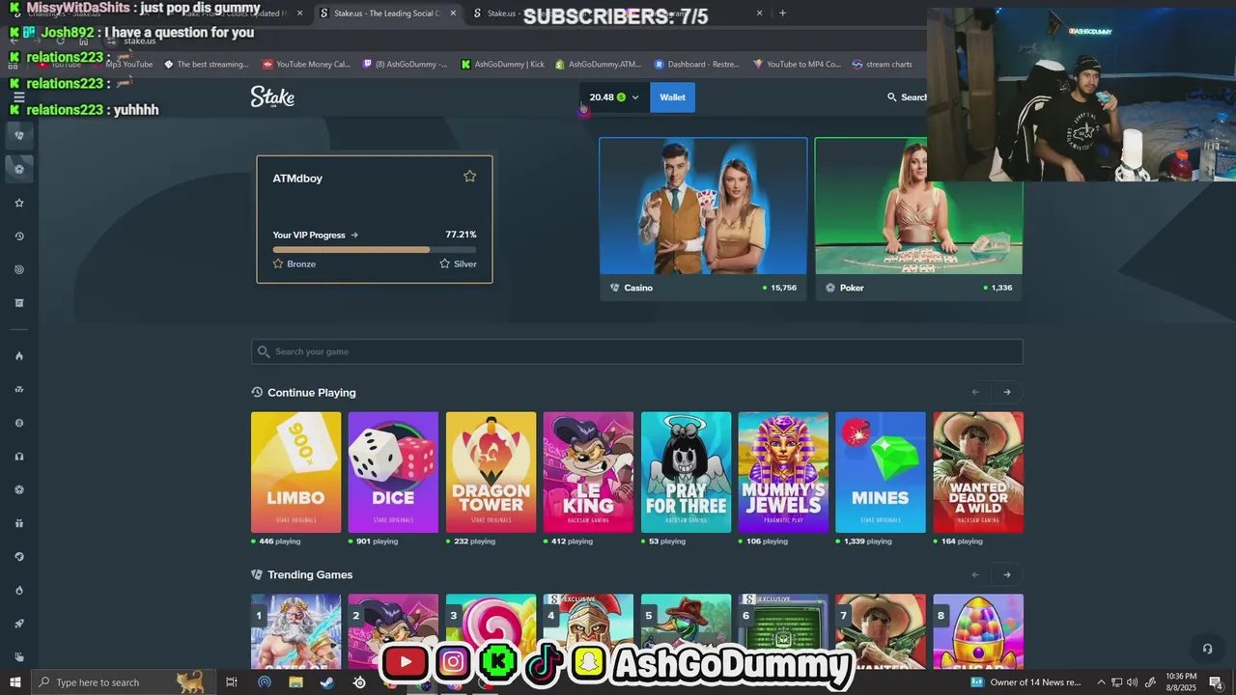Click the Trending Games heading

[x=310, y=575]
